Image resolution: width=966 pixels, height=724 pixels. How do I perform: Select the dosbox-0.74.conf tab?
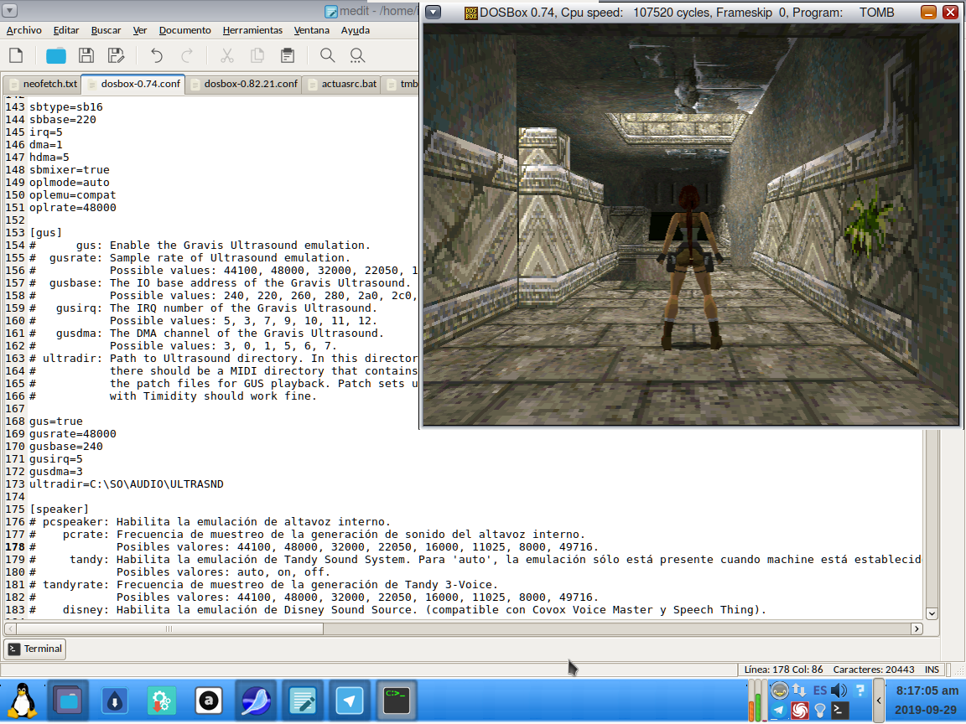coord(133,84)
